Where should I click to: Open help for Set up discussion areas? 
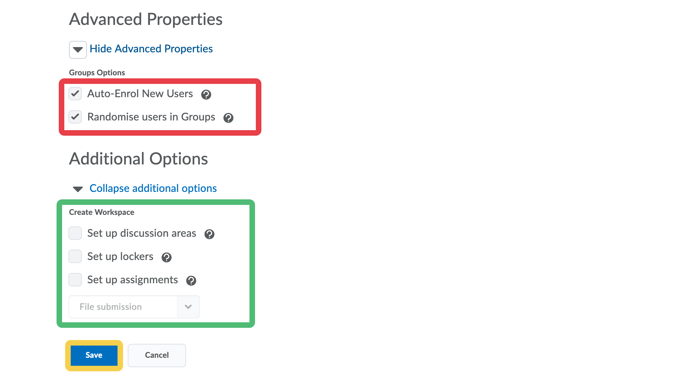coord(209,234)
